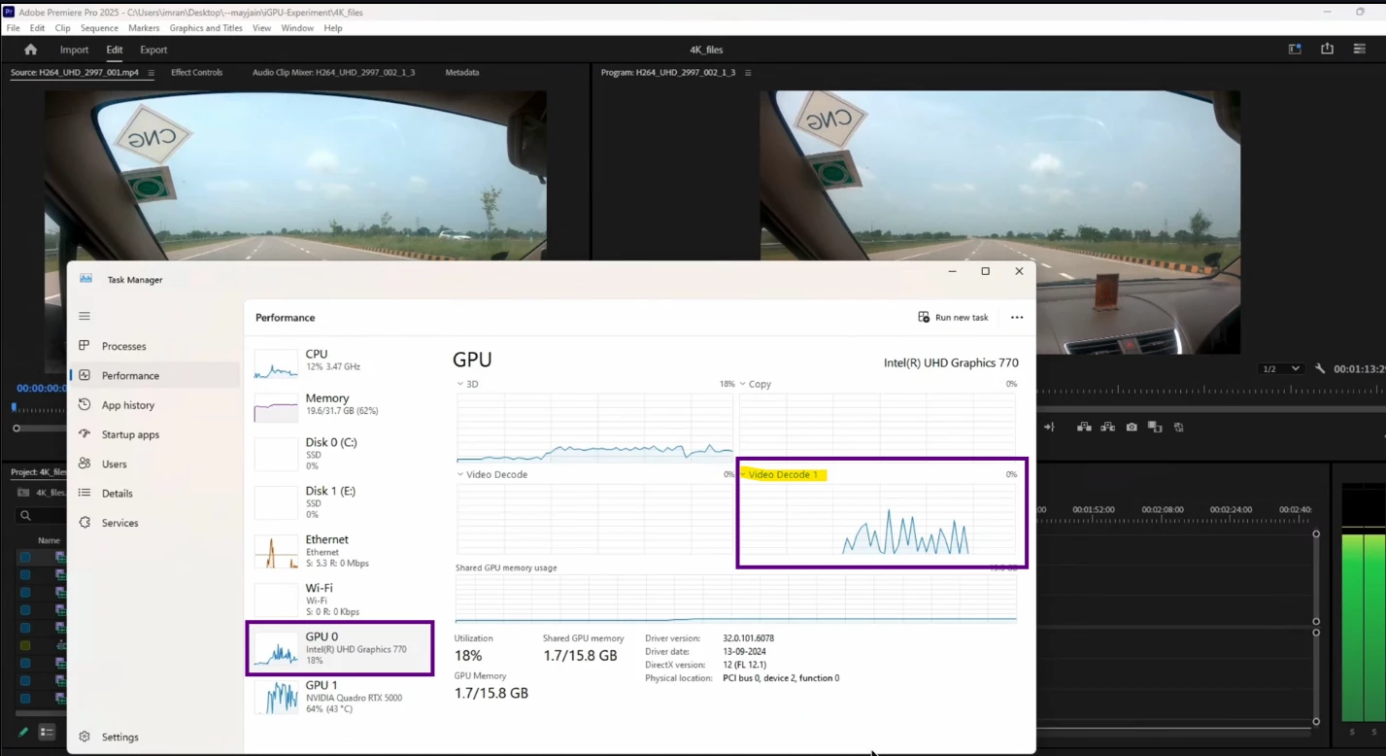Image resolution: width=1386 pixels, height=756 pixels.
Task: Open the progress dashboard bars icon in the Premiere header
Action: 1360,50
